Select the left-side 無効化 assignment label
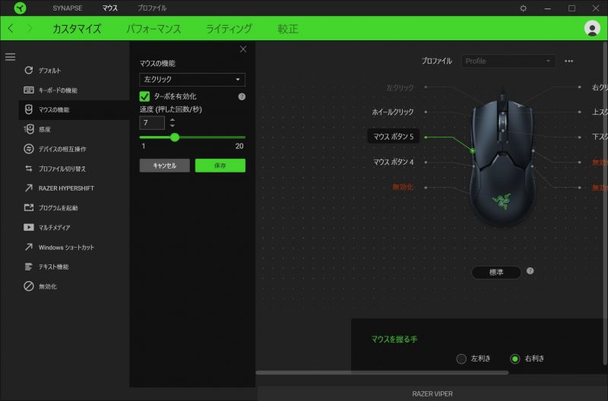 tap(403, 187)
